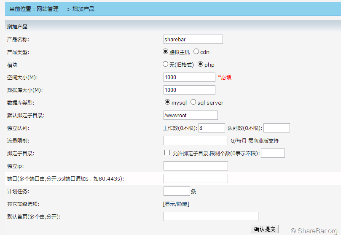Toggle advanced options via 显示/隐藏 link
Image resolution: width=341 pixels, height=235 pixels.
pyautogui.click(x=176, y=204)
